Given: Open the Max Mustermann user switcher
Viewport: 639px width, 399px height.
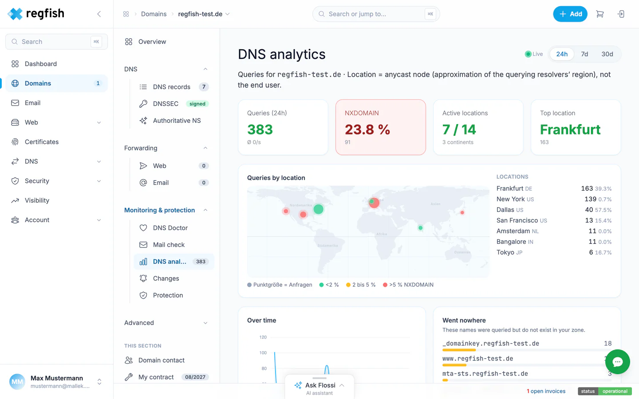Looking at the screenshot, I should [99, 382].
